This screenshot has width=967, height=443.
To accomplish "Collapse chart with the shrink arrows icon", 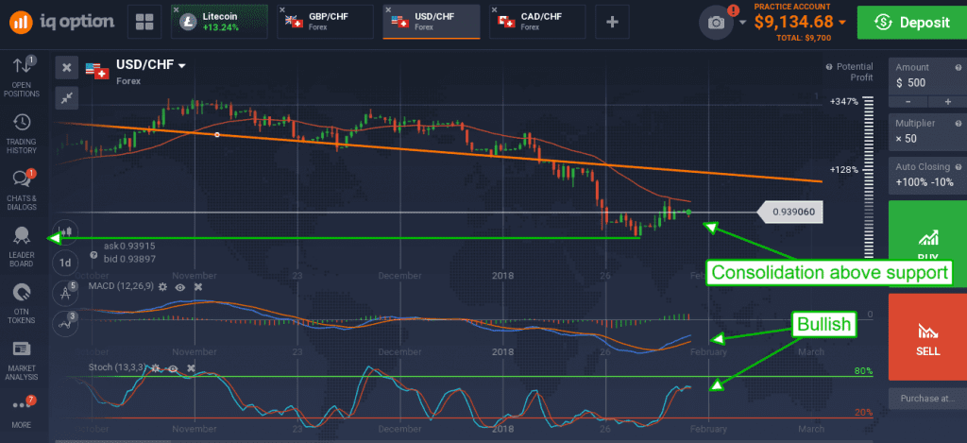I will click(67, 97).
